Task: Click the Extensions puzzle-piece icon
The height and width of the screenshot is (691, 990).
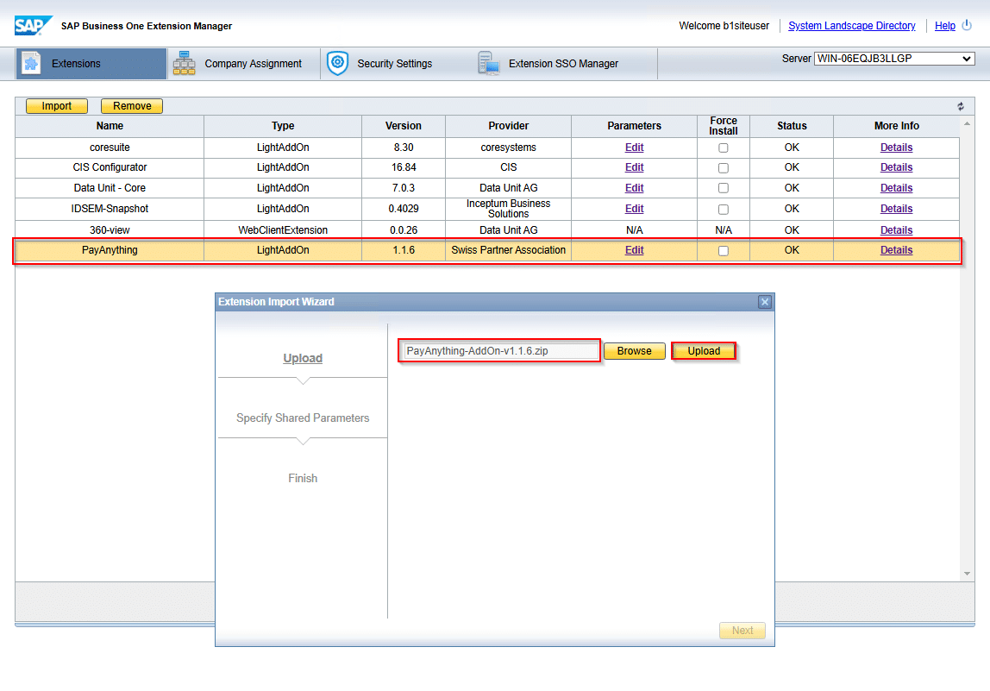Action: click(x=31, y=63)
